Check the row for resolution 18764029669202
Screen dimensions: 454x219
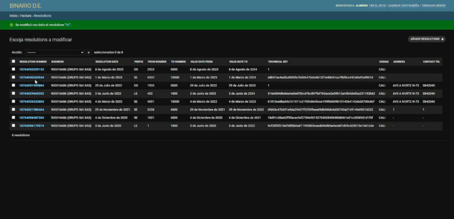(13, 93)
